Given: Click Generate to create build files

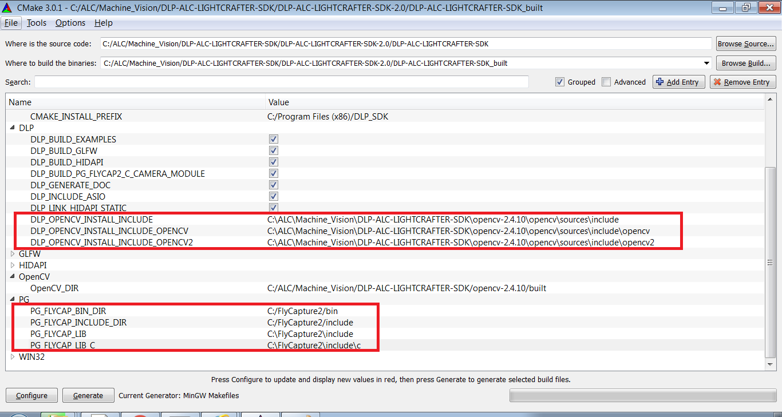Looking at the screenshot, I should [x=88, y=395].
